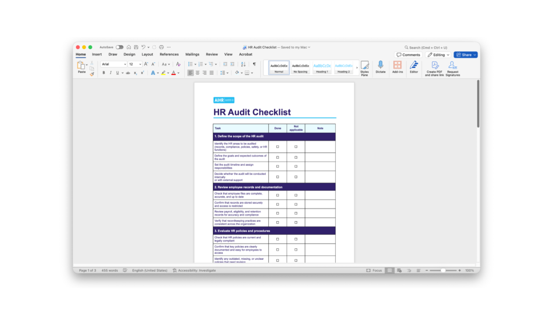Click the Dictate microphone icon
The width and height of the screenshot is (560, 315).
[x=381, y=65]
